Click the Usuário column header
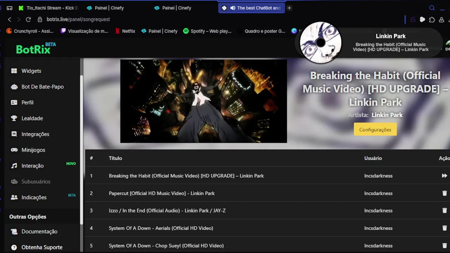 click(373, 158)
